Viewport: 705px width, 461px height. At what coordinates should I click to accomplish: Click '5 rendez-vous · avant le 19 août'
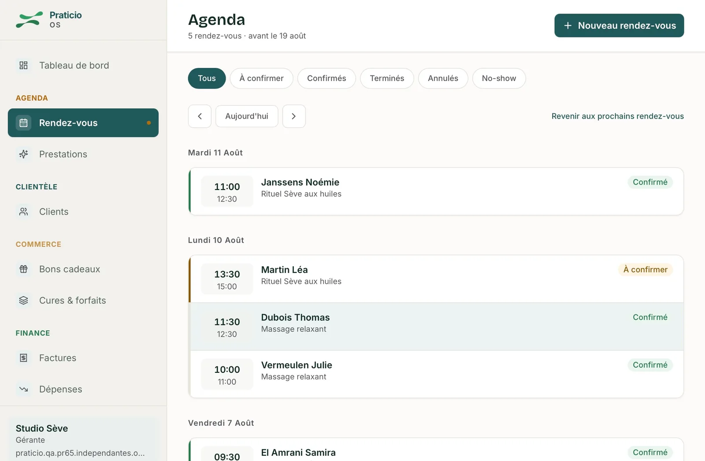pyautogui.click(x=247, y=36)
